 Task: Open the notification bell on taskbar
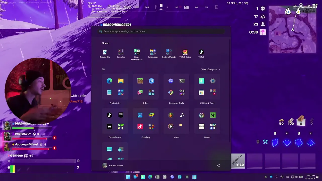point(318,177)
